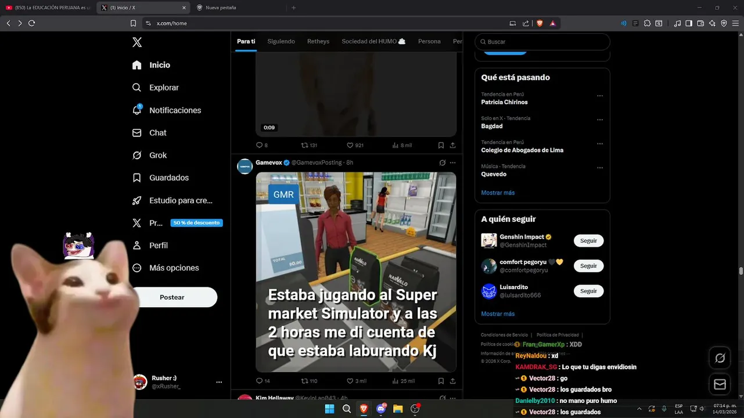Share the video post with 921 likes
Image resolution: width=744 pixels, height=418 pixels.
tap(452, 145)
